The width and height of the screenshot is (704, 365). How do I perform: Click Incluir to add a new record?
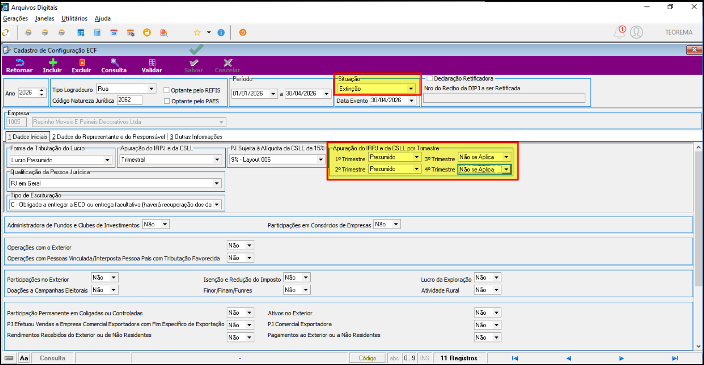tap(52, 66)
